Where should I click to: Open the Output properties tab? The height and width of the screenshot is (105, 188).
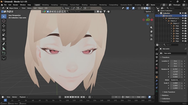(x=157, y=57)
